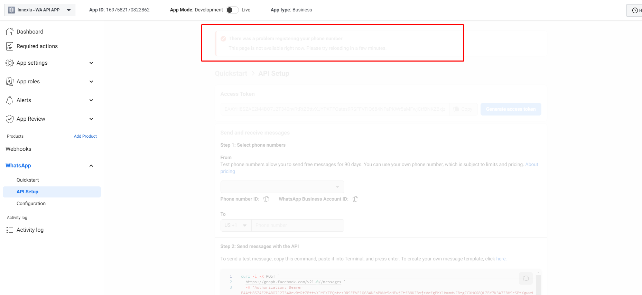Go to Dashboard

30,32
